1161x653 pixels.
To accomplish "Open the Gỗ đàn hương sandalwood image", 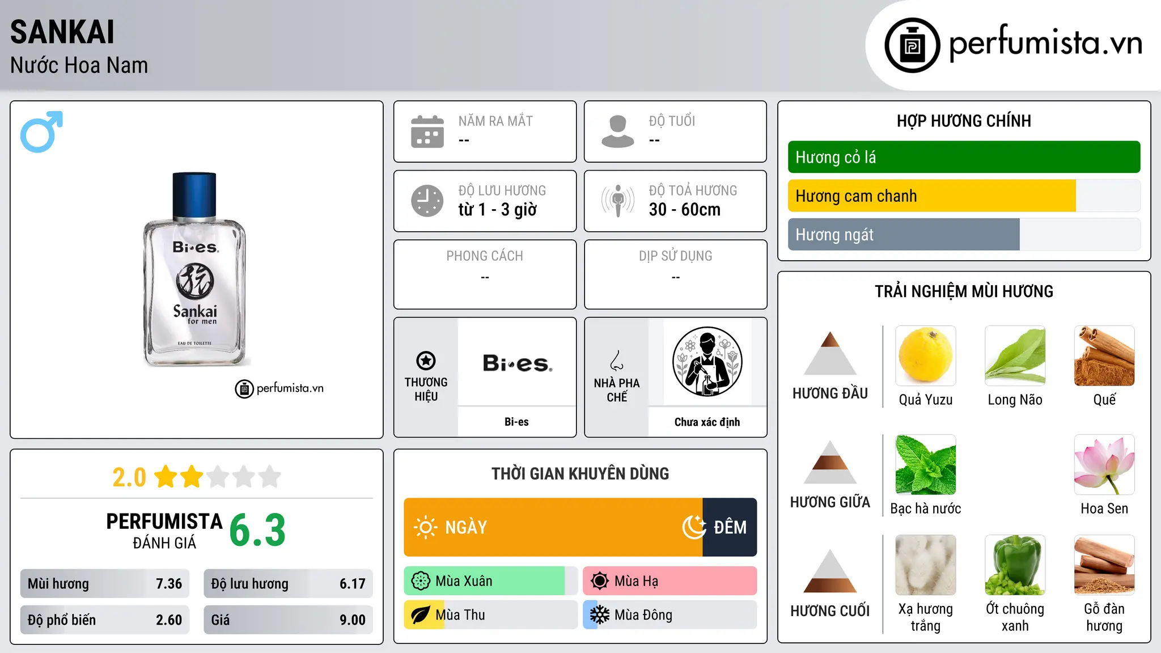I will [x=1104, y=565].
